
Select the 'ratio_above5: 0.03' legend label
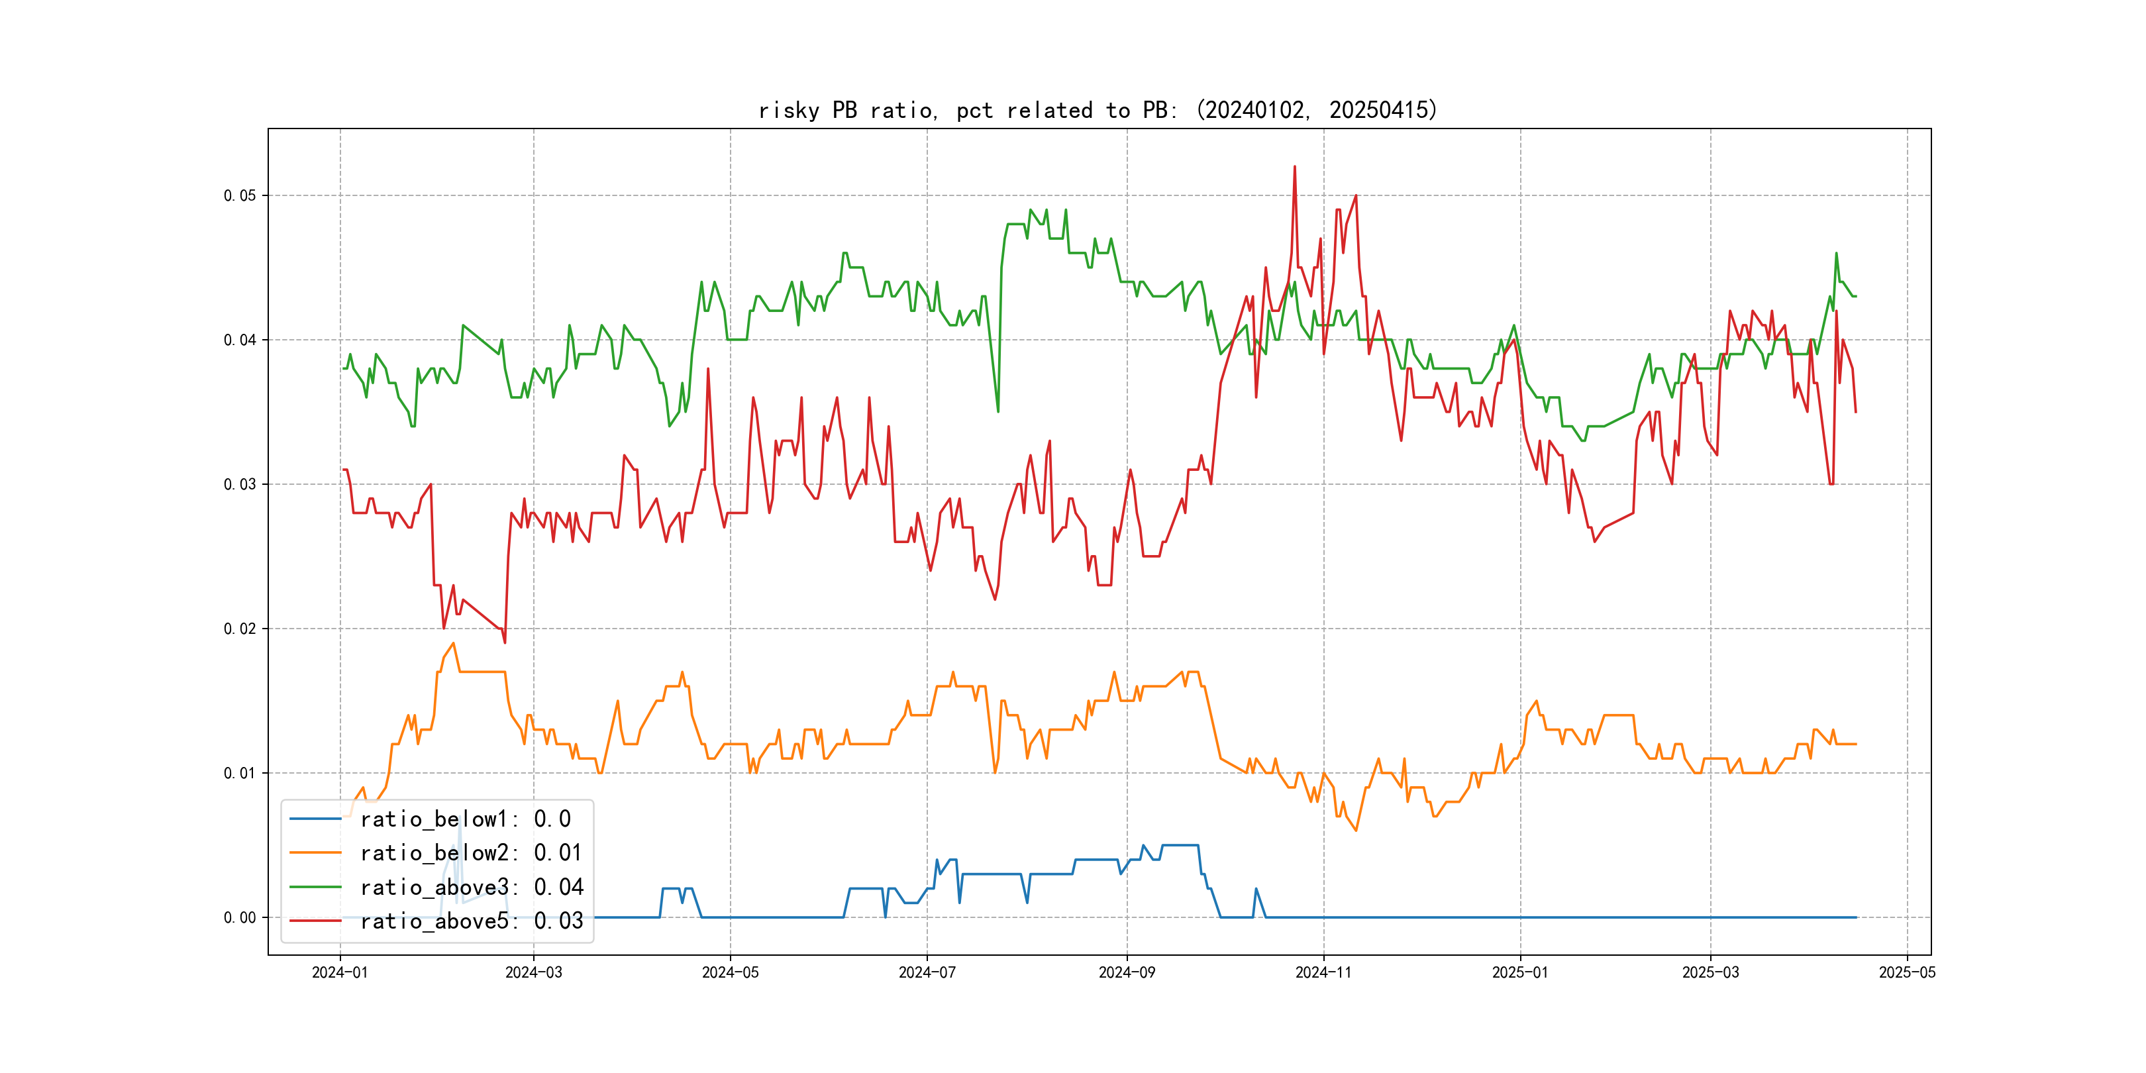point(472,921)
